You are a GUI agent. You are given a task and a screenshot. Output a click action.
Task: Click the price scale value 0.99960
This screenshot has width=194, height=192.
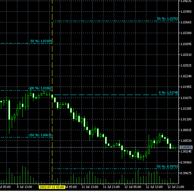pyautogui.click(x=186, y=163)
